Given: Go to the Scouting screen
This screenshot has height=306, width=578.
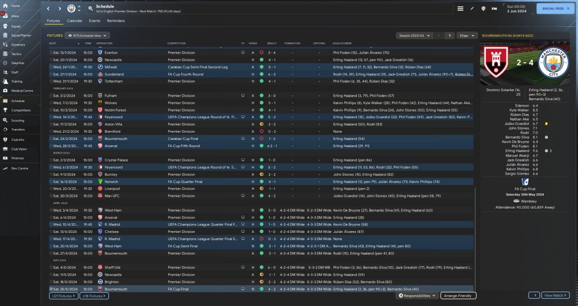Looking at the screenshot, I should [x=18, y=121].
